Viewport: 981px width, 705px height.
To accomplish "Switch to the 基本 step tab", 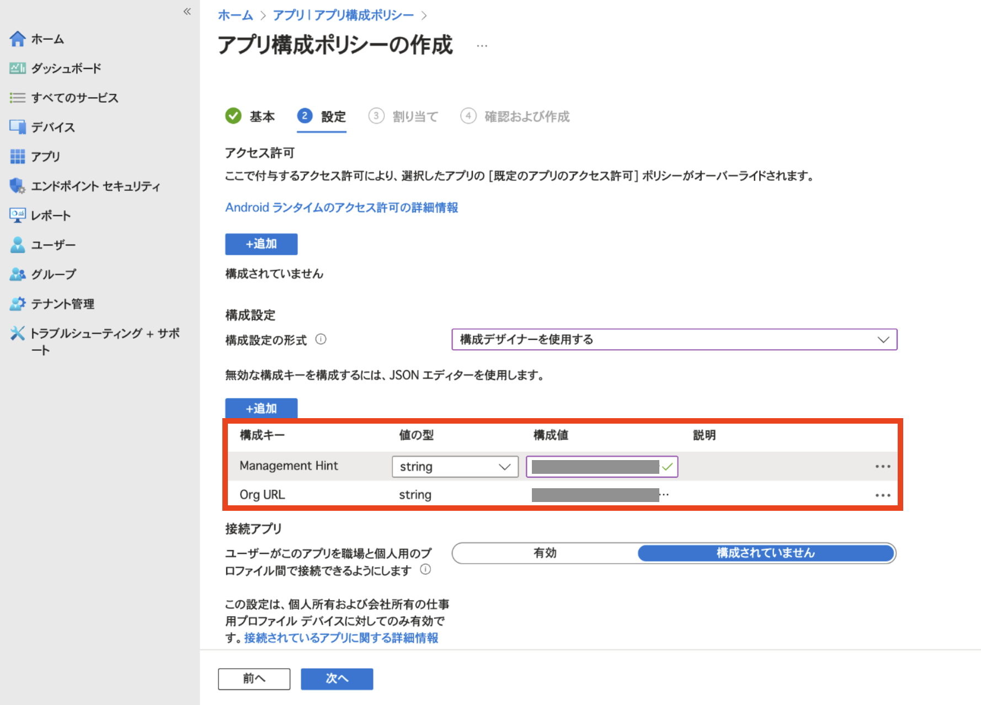I will [x=250, y=116].
